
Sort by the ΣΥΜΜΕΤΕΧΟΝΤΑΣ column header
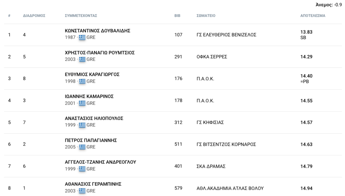coord(81,15)
